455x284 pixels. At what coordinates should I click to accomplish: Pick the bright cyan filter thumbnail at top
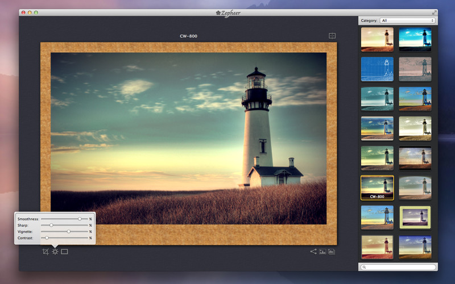click(415, 39)
